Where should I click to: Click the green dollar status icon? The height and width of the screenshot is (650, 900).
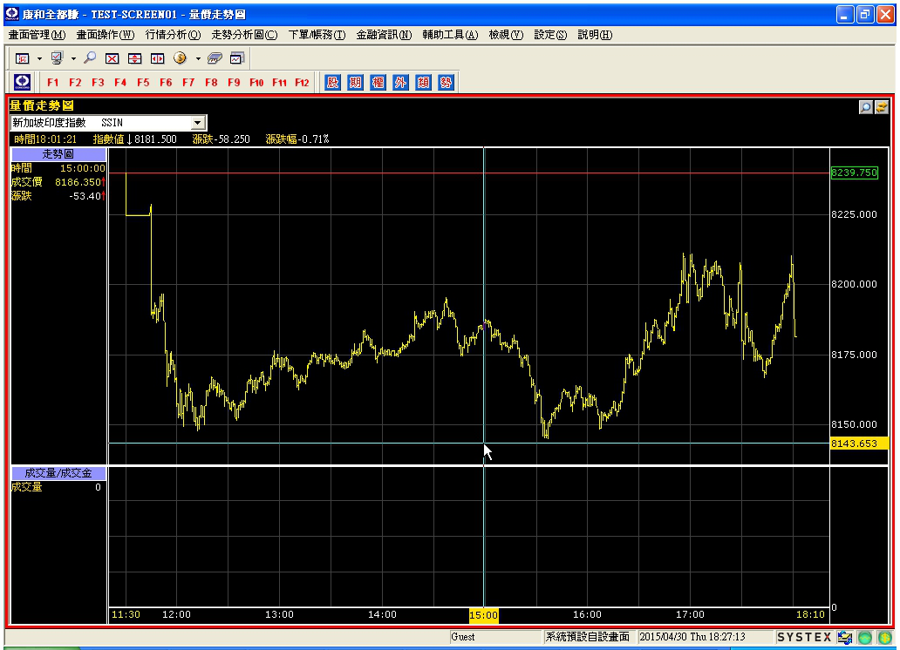click(884, 638)
